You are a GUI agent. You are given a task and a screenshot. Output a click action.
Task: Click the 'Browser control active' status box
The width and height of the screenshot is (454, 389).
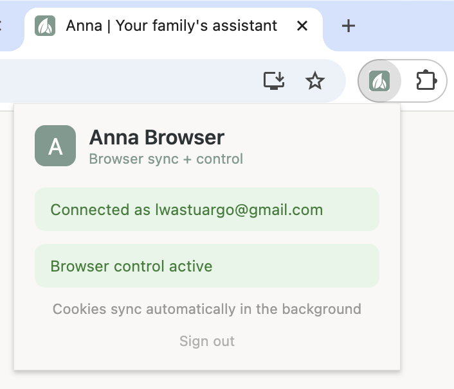coord(207,266)
